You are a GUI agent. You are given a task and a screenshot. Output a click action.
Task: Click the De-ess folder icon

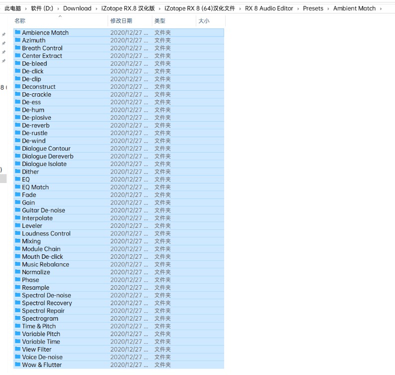tap(17, 102)
